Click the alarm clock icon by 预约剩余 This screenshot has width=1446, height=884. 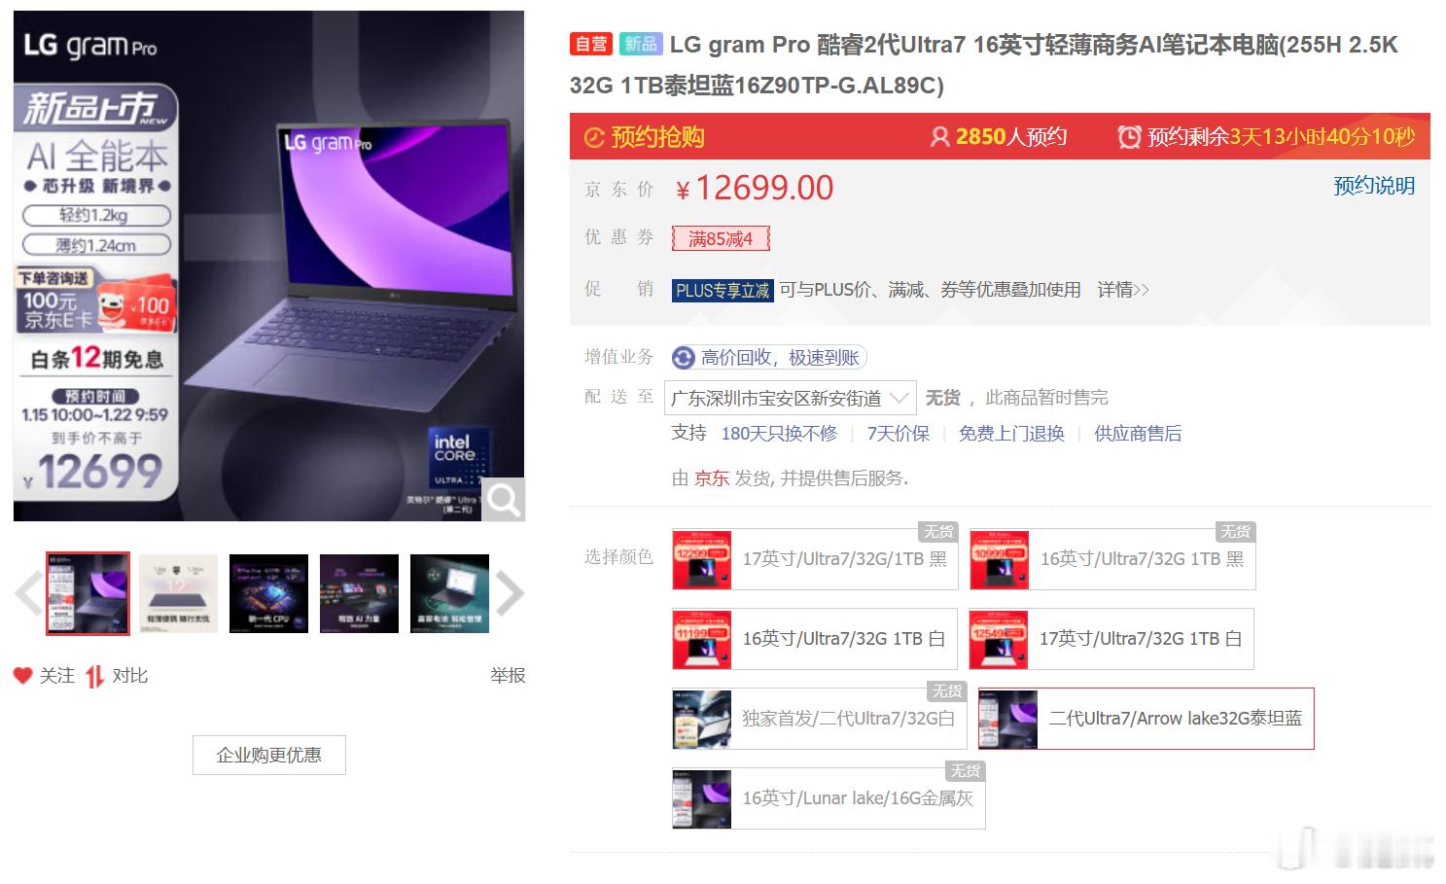(1129, 137)
